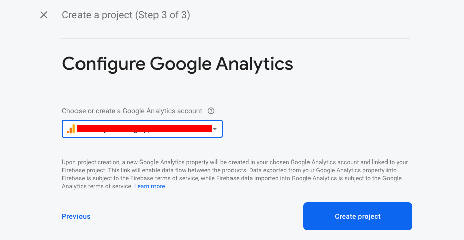The height and width of the screenshot is (240, 464).
Task: Click the "Step 3 of 3" indicator text
Action: pos(162,15)
